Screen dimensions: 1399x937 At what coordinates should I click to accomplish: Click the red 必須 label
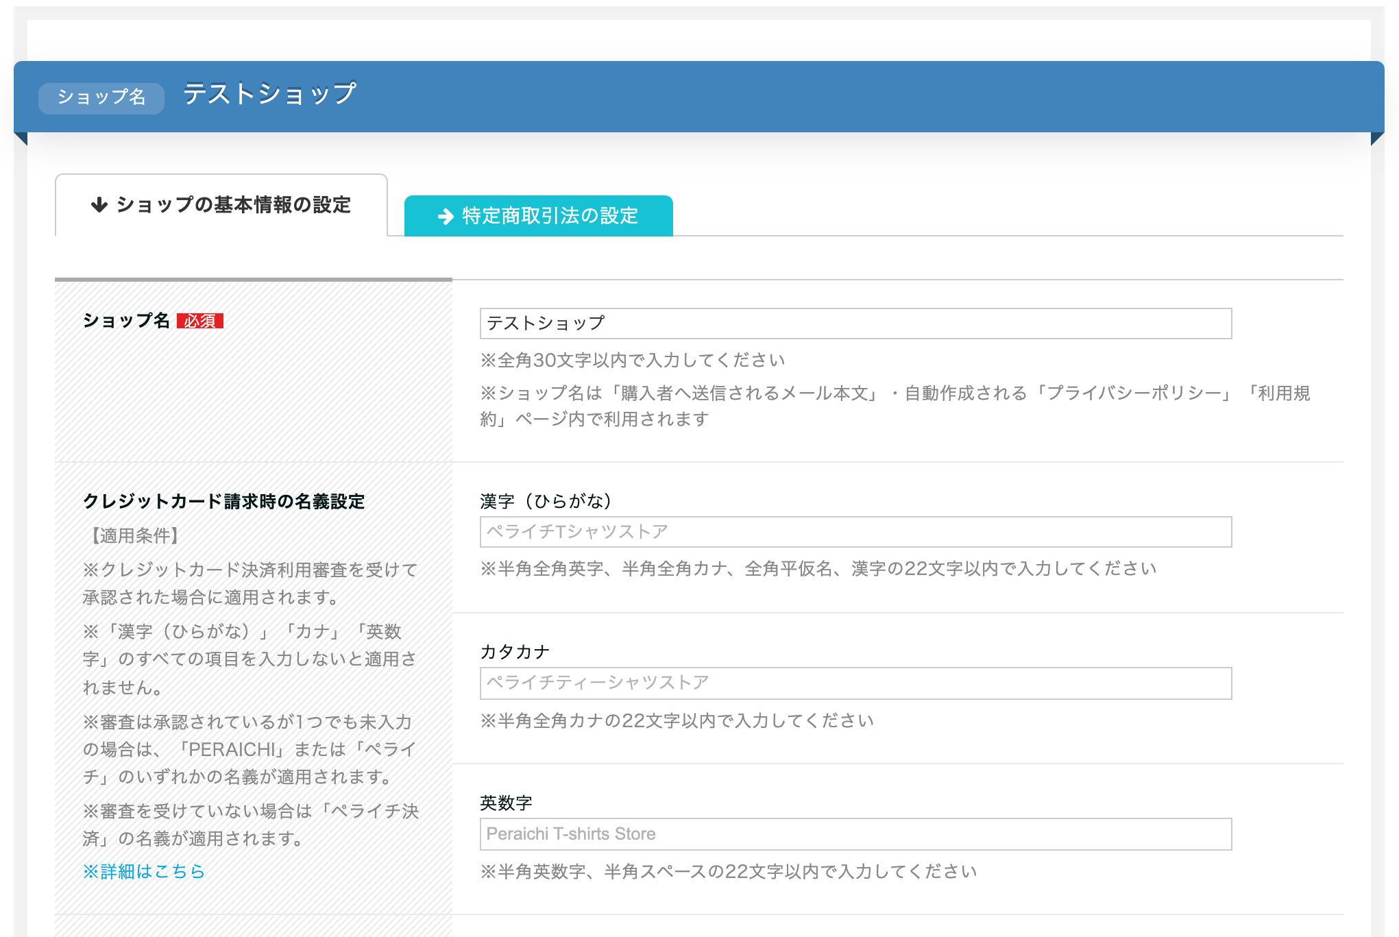click(x=200, y=321)
